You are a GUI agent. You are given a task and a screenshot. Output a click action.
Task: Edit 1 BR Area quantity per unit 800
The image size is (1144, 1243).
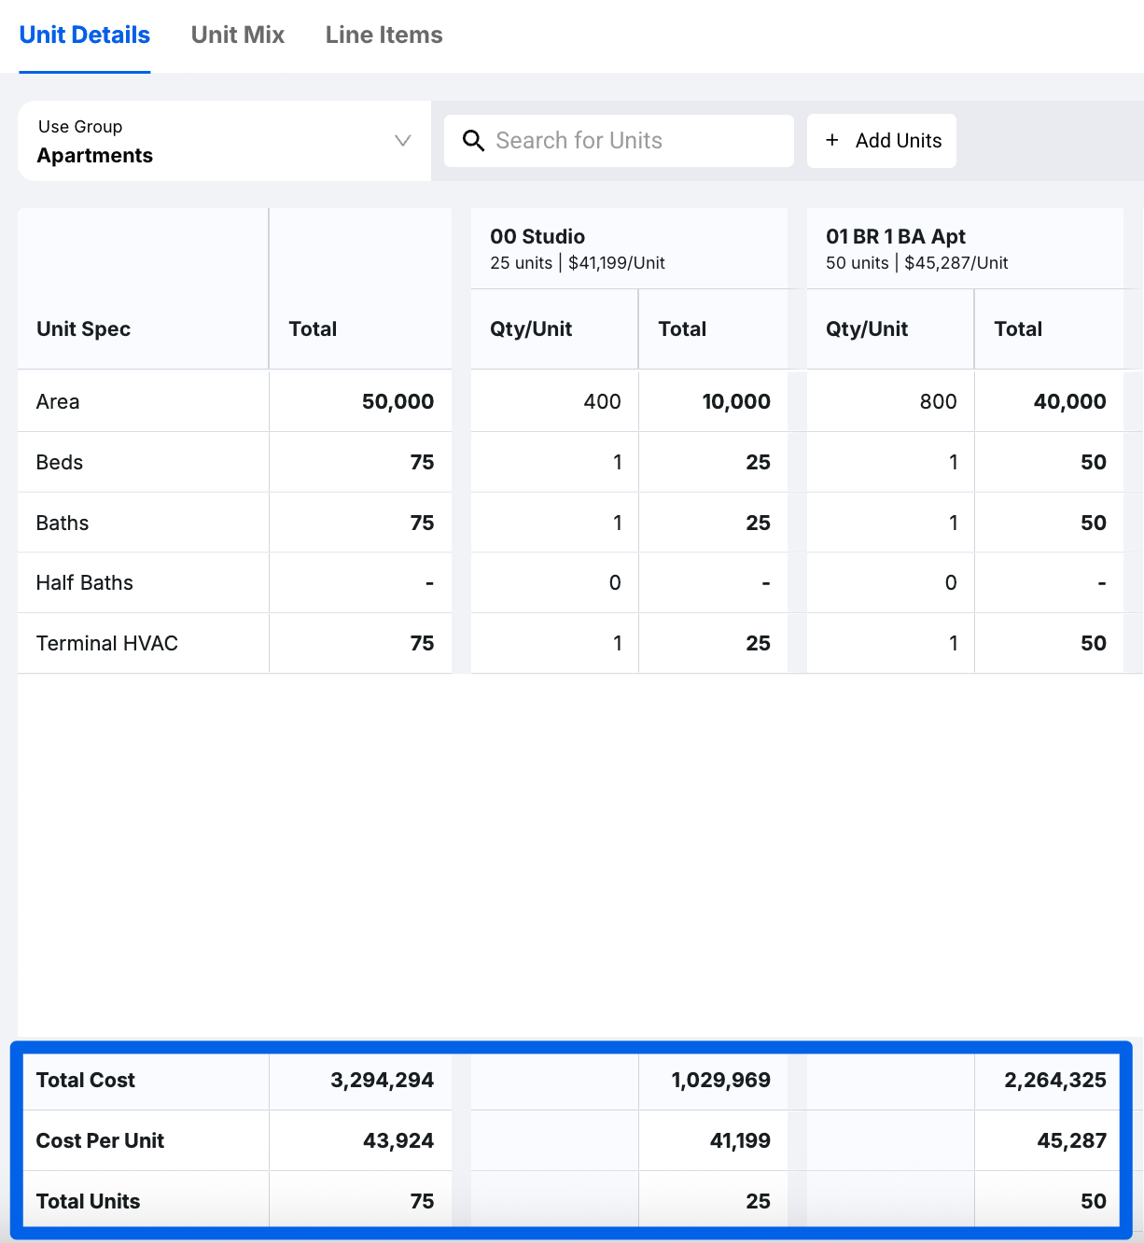coord(937,401)
